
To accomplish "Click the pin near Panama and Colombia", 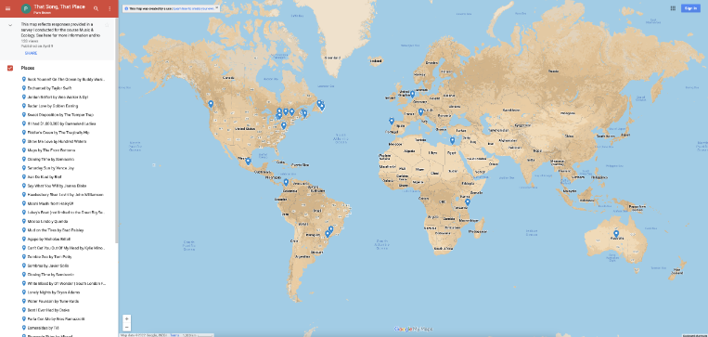I will (286, 183).
